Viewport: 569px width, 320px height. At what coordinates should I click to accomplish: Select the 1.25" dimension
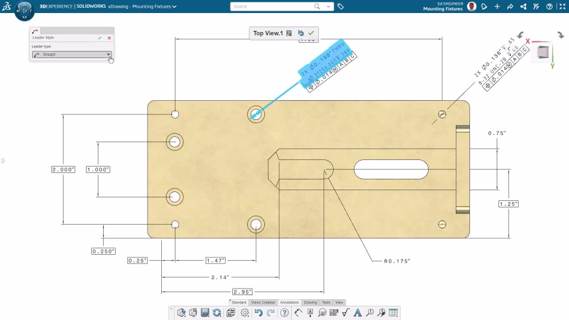coord(509,204)
